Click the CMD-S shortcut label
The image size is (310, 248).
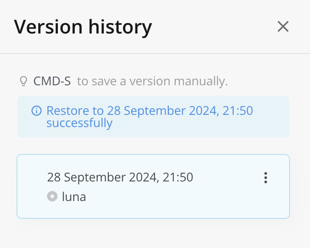tap(52, 81)
